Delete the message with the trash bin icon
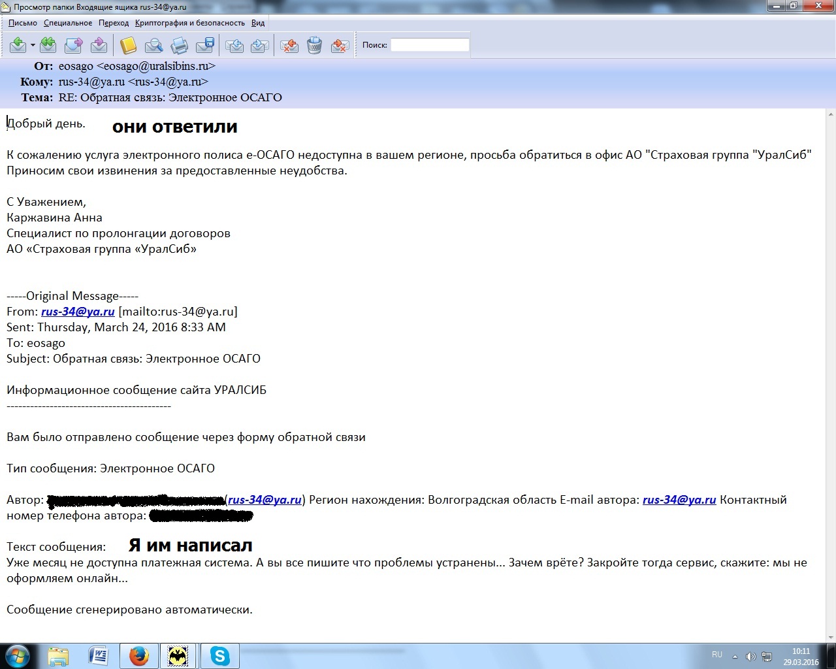This screenshot has width=836, height=669. [315, 45]
